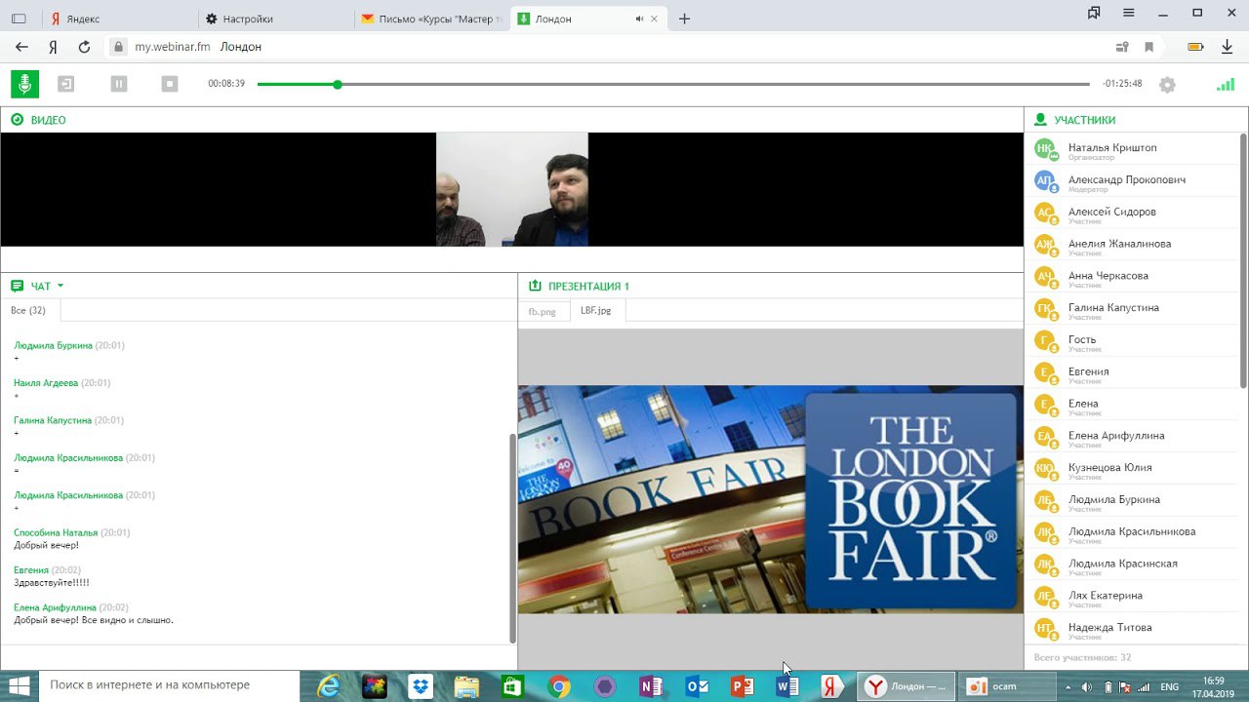Click the my.webinar.fm address bar
1249x702 pixels.
pos(605,47)
